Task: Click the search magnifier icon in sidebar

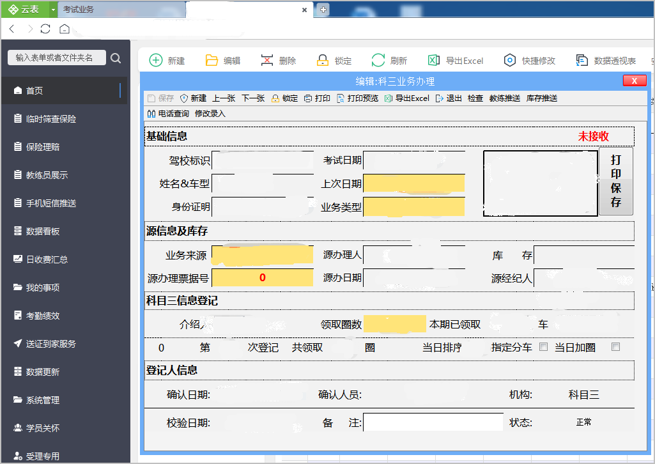Action: click(116, 58)
